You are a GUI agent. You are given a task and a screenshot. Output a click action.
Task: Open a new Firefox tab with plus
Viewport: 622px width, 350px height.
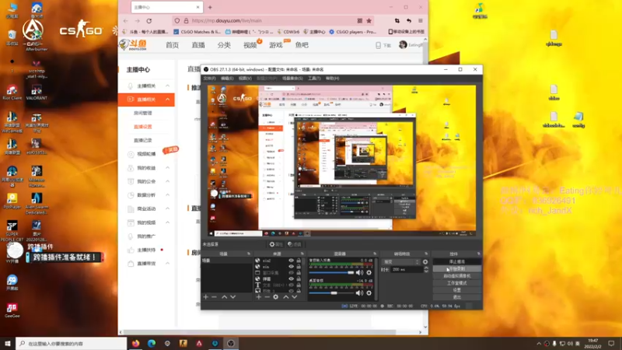210,7
